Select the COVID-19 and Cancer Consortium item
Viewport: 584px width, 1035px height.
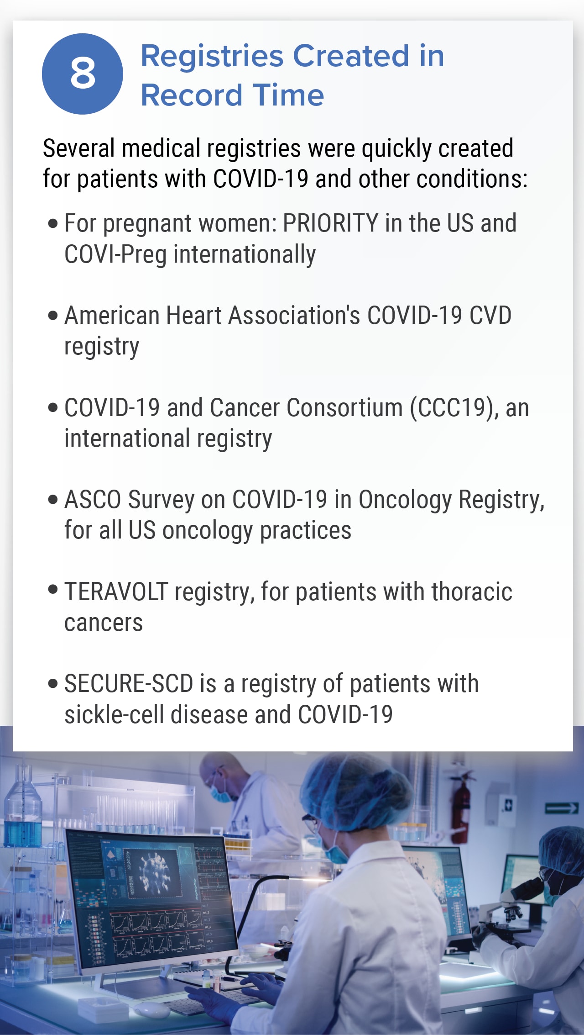pos(297,422)
